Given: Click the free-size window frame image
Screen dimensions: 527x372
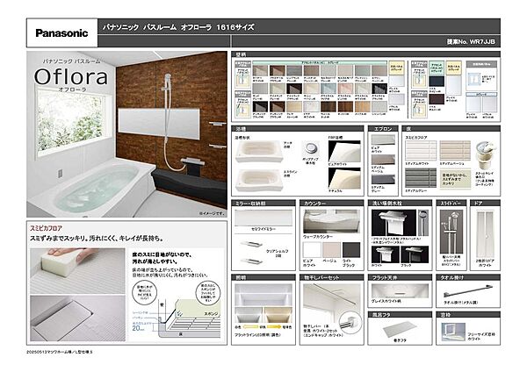Looking at the screenshot, I should click(x=453, y=332).
